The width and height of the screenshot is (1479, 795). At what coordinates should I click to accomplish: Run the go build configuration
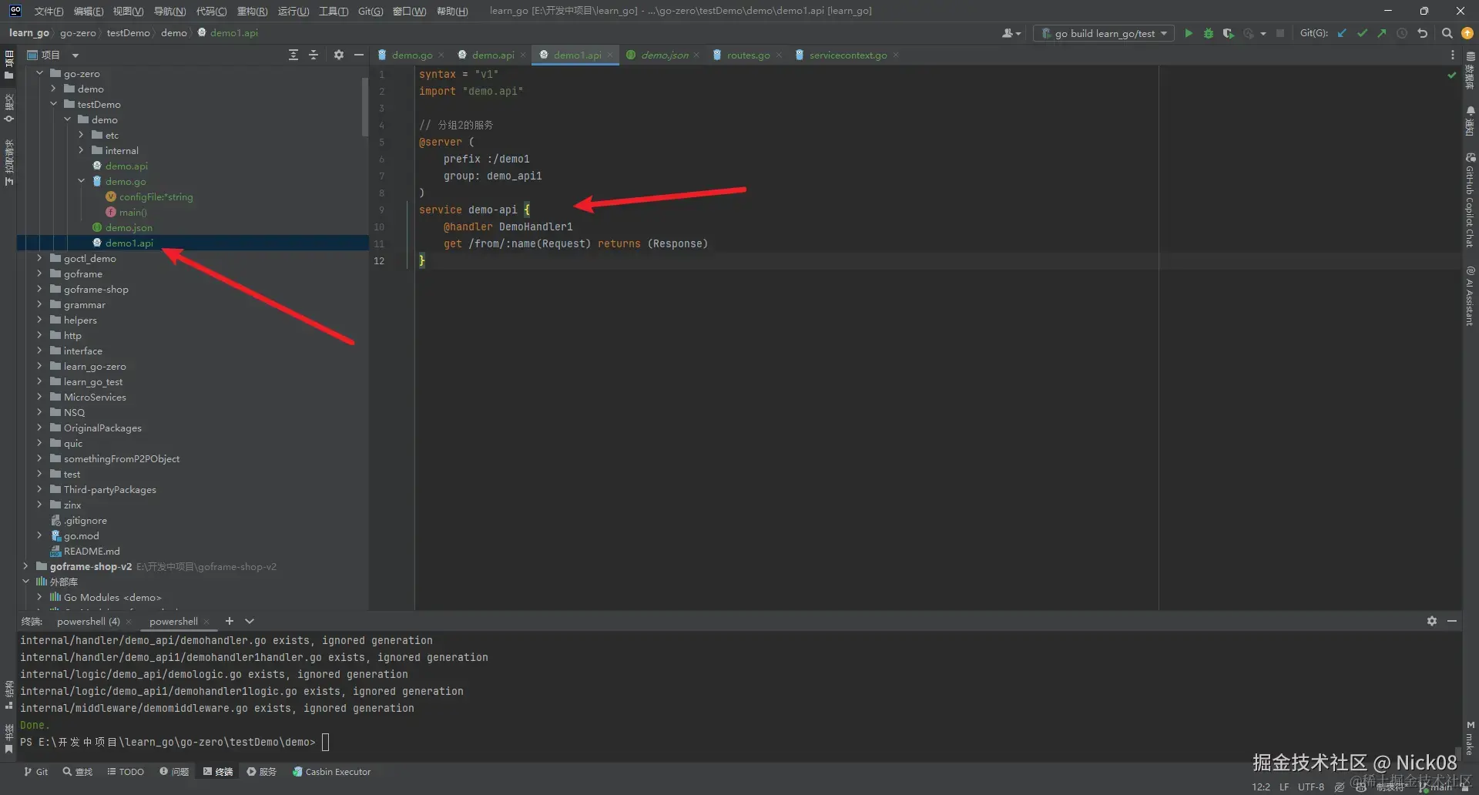click(x=1189, y=33)
